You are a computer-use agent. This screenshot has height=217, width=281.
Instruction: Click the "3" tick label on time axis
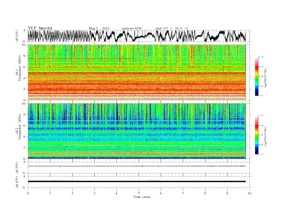[x=94, y=193]
